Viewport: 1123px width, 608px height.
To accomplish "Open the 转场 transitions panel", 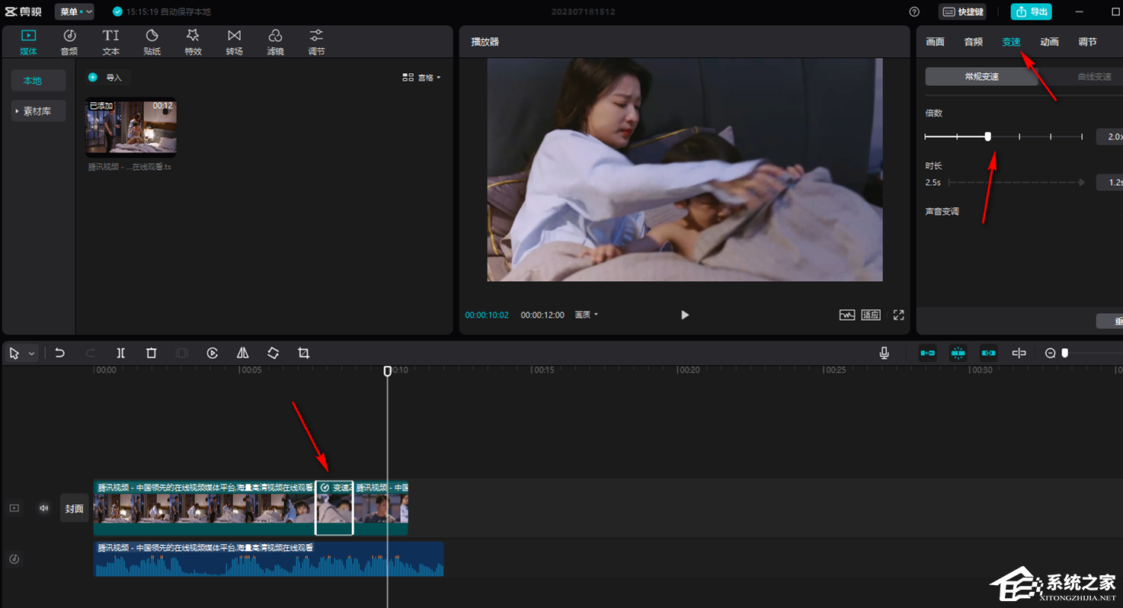I will 234,42.
